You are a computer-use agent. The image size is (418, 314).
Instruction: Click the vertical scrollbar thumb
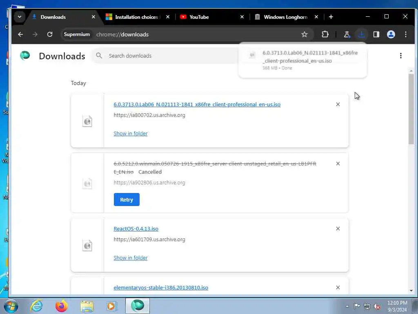[411, 110]
